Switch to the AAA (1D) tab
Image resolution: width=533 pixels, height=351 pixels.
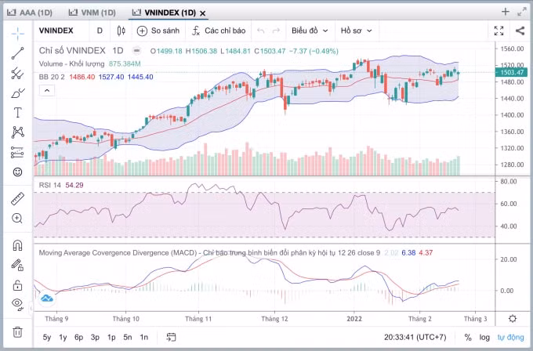[x=30, y=13]
